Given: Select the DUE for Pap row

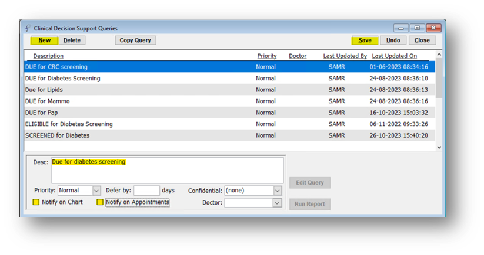Looking at the screenshot, I should (230, 113).
